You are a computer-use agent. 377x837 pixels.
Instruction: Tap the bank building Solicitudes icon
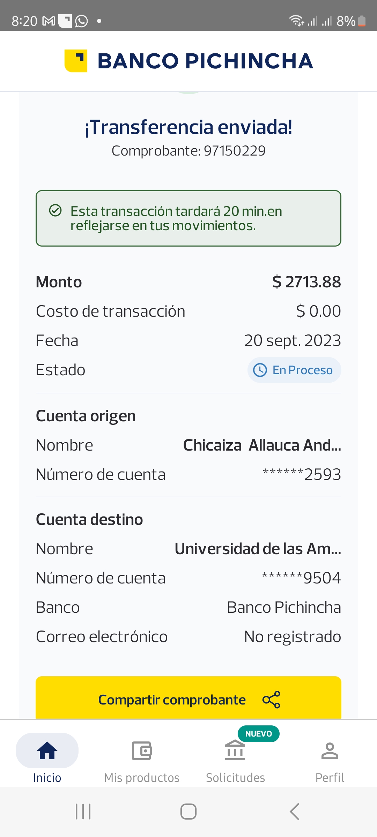(x=235, y=751)
